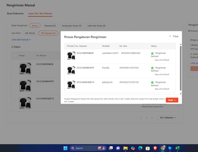This screenshot has height=152, width=198.
Task: Click buyer name pebripondi
Action: click(107, 82)
